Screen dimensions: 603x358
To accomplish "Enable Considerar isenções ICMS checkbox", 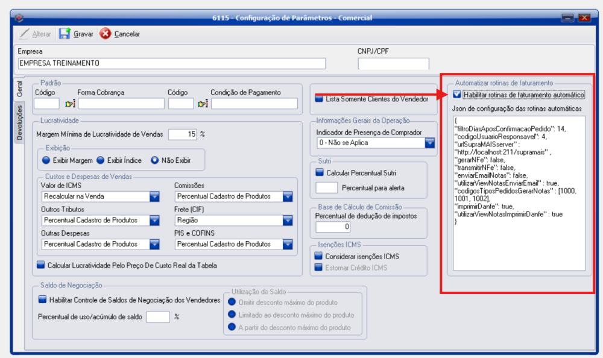I will (x=319, y=256).
